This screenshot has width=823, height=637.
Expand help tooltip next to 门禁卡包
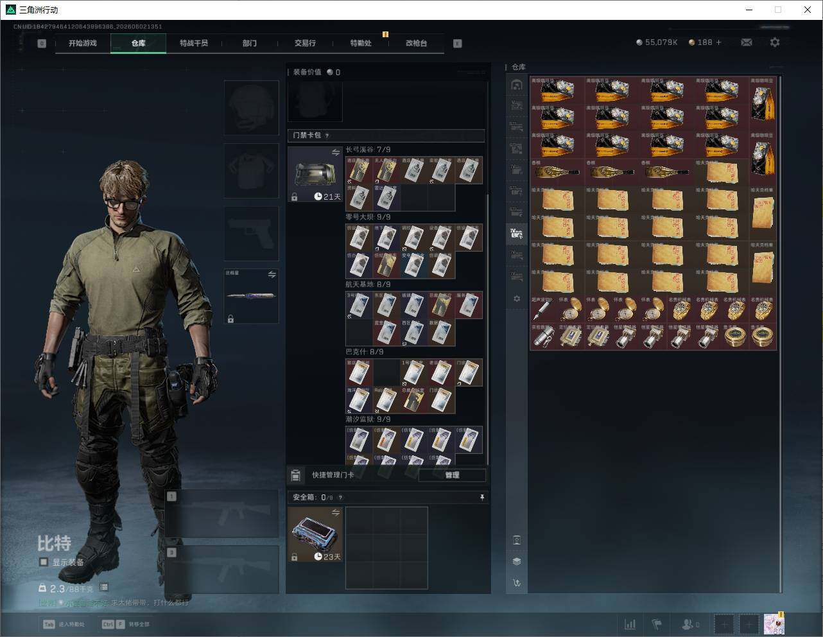327,135
